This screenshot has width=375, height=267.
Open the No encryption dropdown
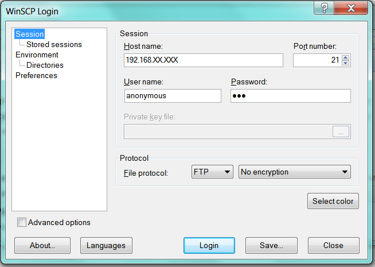point(294,172)
